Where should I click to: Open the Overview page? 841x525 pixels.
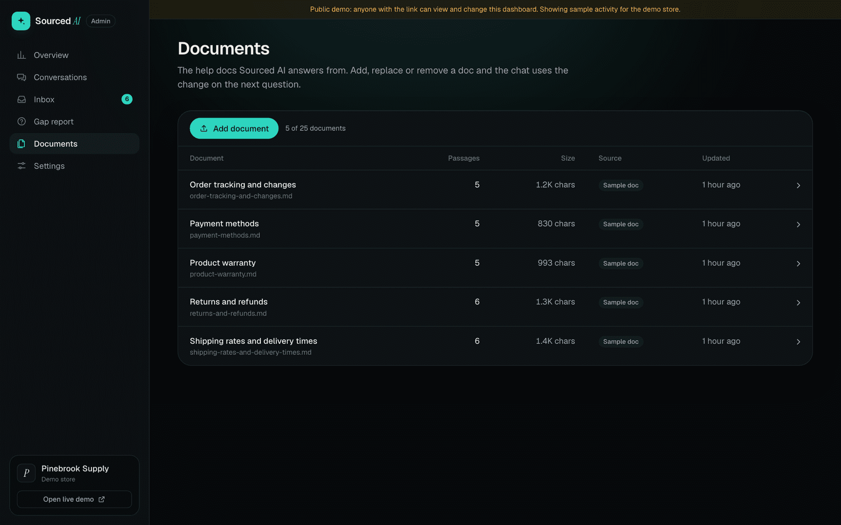coord(74,55)
